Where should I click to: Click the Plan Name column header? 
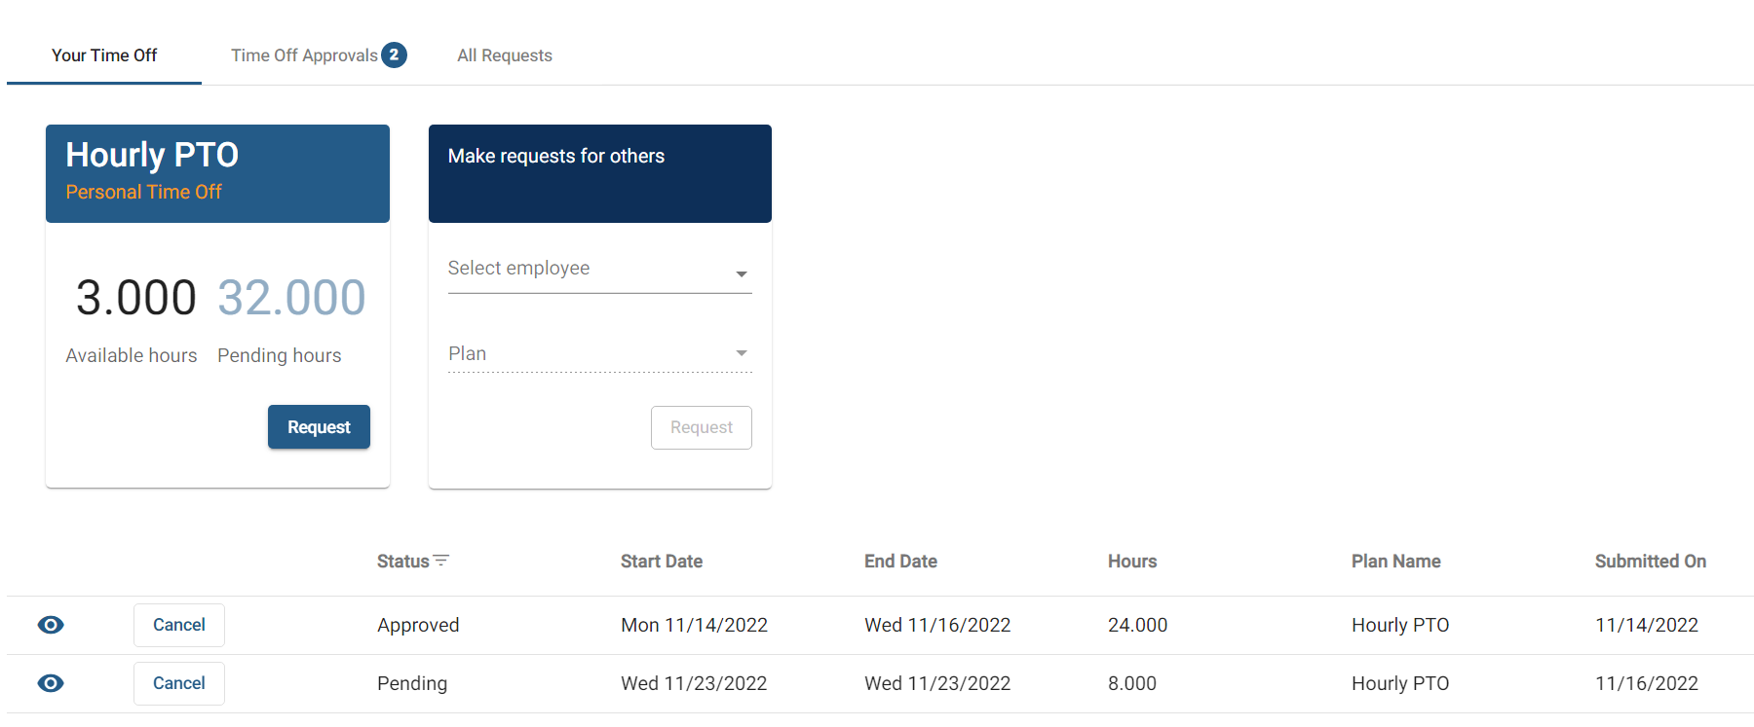tap(1395, 562)
